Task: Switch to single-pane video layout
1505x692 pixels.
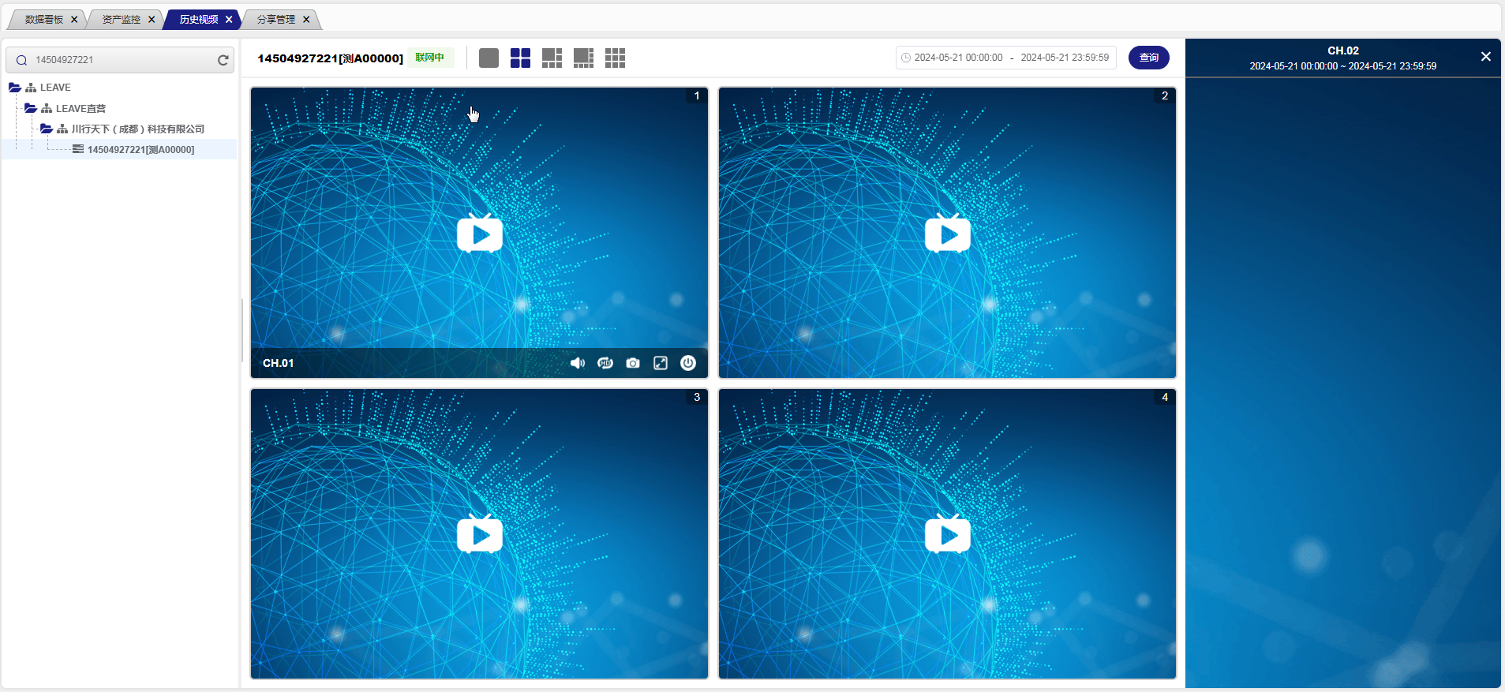Action: [x=489, y=58]
